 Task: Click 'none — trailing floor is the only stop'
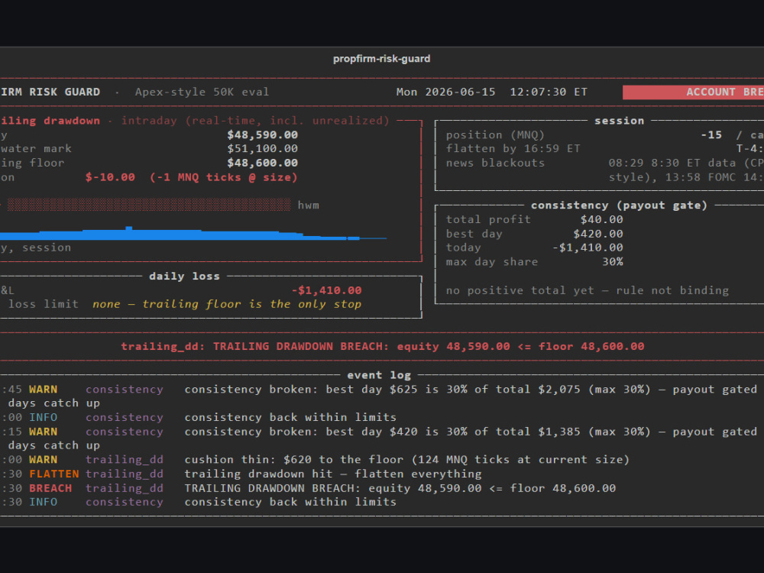pyautogui.click(x=227, y=305)
